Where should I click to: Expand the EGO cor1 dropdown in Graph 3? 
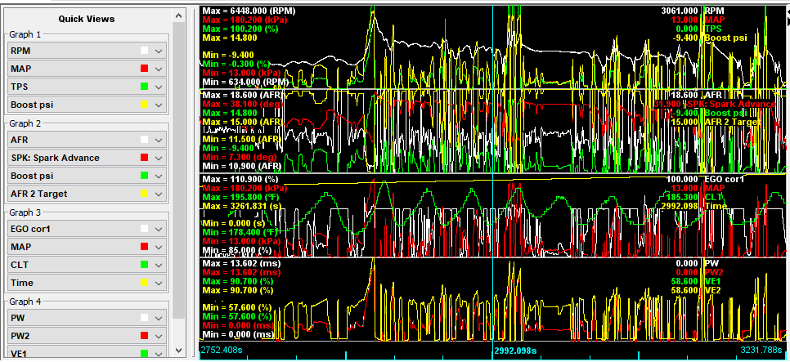pos(159,228)
